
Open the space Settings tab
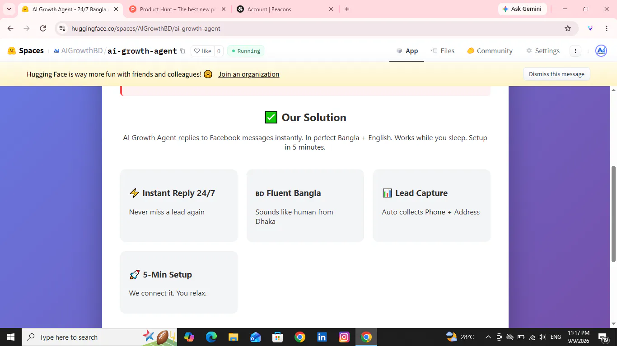tap(542, 51)
